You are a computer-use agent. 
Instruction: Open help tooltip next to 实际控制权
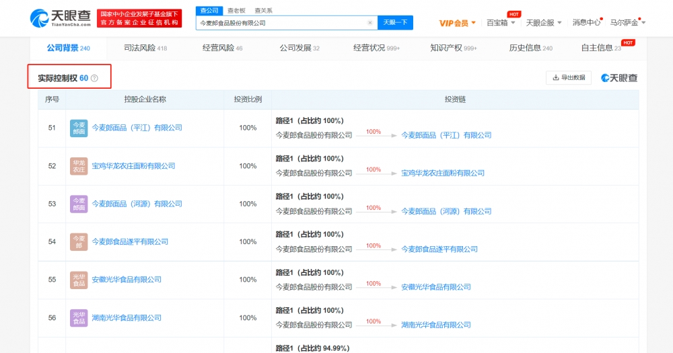coord(94,78)
